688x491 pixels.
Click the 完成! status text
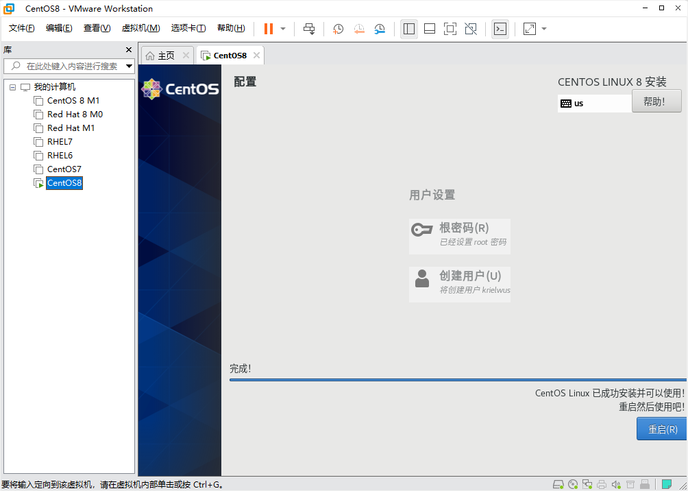241,368
